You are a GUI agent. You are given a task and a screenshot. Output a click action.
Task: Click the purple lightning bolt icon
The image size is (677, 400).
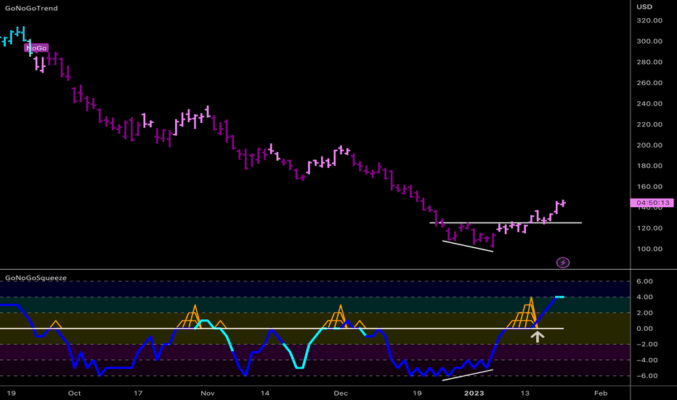562,263
